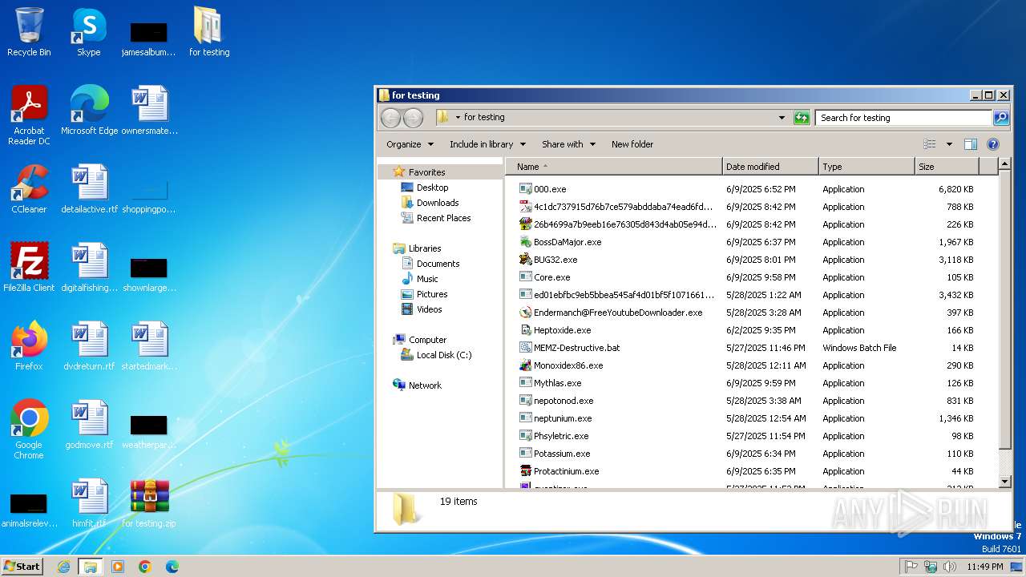Select Protactinium.exe in the list

coord(566,471)
